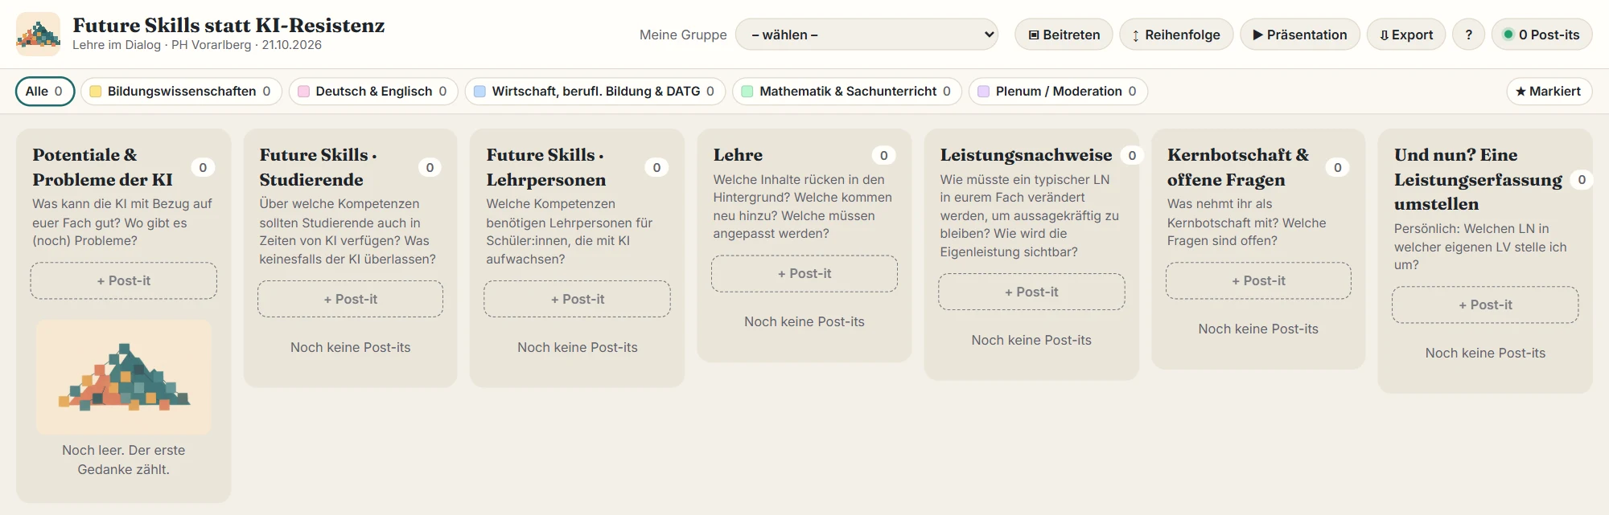Viewport: 1609px width, 515px height.
Task: Click the Beitreten button
Action: tap(1064, 35)
